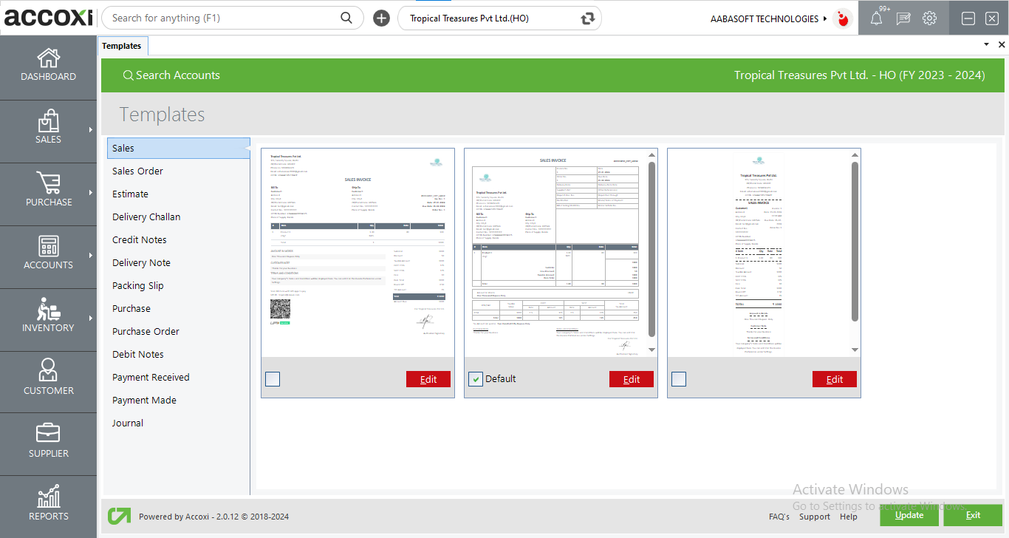Viewport: 1009px width, 538px height.
Task: Open notifications via the bell icon
Action: click(876, 18)
